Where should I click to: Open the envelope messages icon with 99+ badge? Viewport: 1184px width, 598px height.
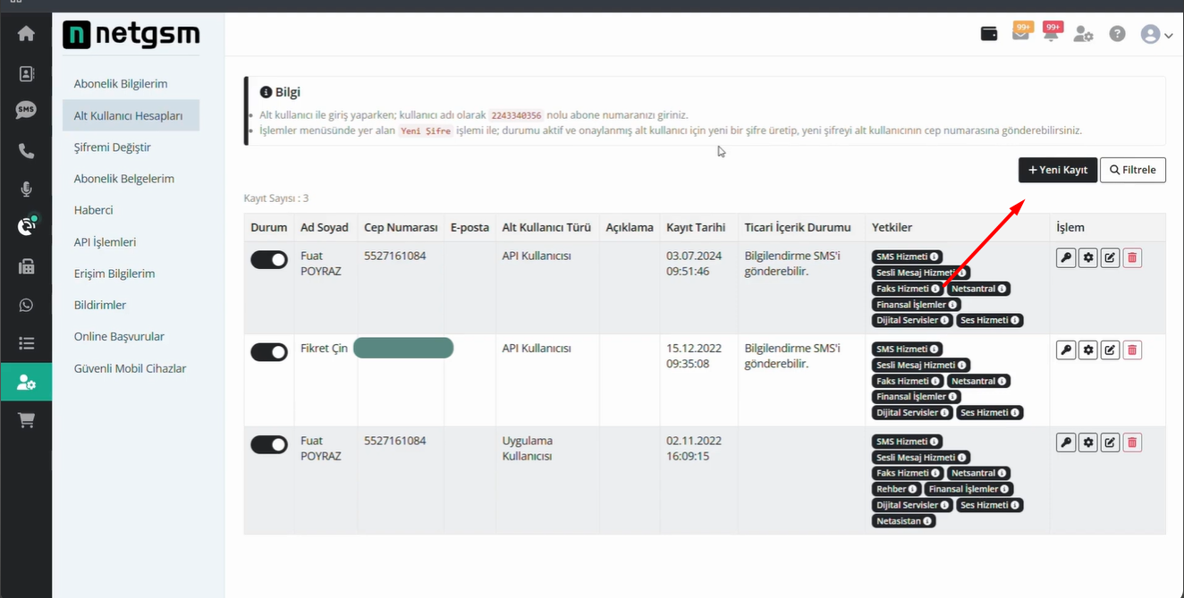[1020, 33]
